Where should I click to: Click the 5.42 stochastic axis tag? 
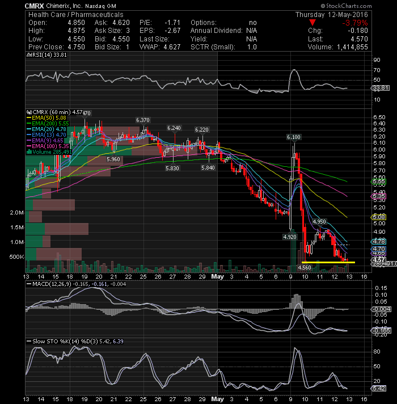[379, 388]
